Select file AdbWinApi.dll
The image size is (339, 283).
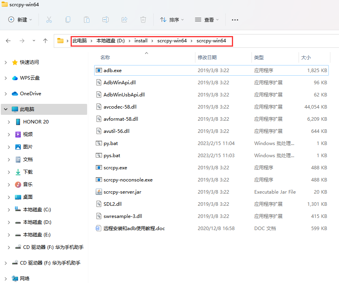click(x=120, y=83)
